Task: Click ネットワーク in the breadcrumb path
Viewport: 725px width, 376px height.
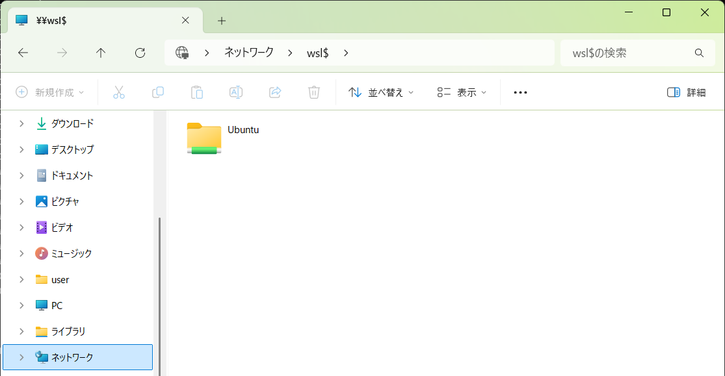Action: pyautogui.click(x=248, y=53)
